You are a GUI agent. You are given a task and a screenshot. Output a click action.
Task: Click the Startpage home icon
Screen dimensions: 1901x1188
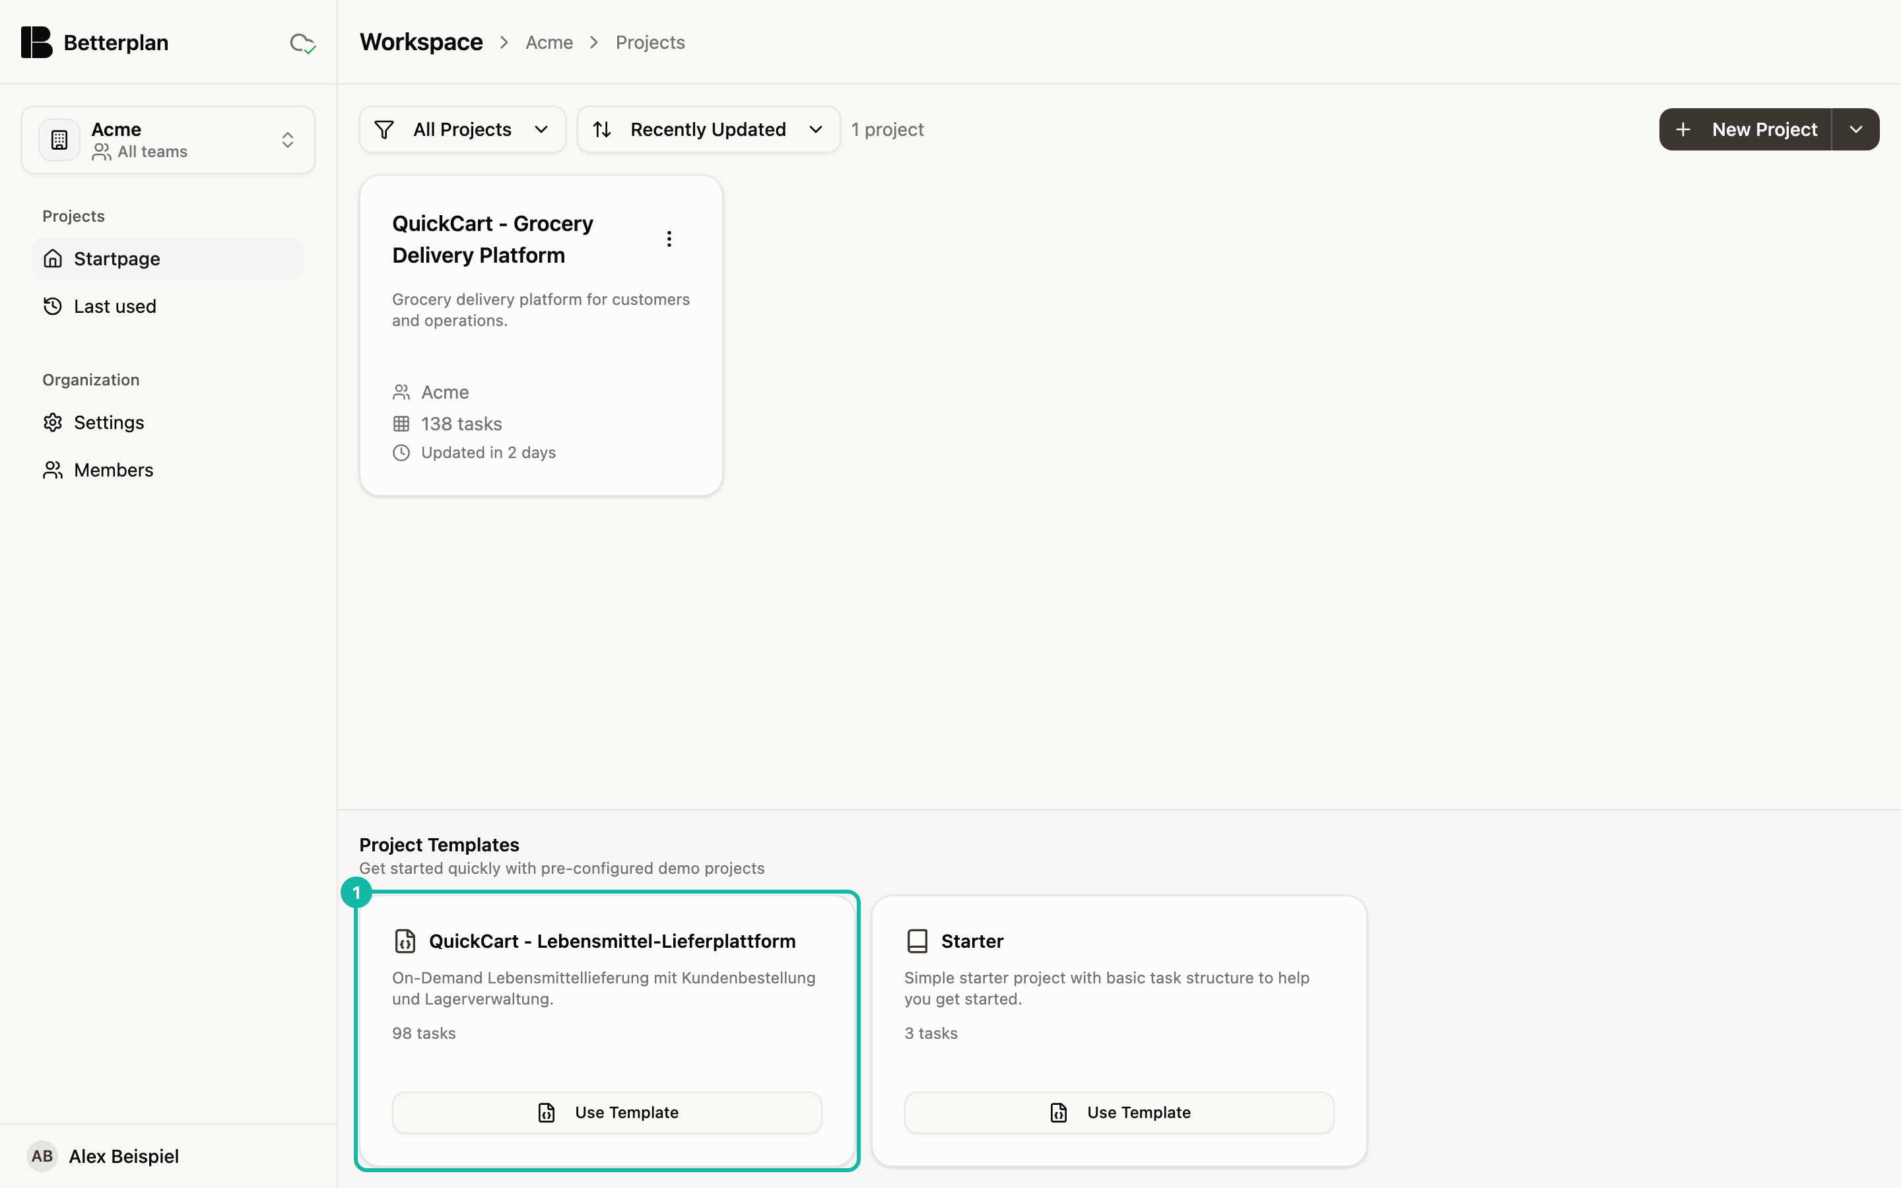[x=53, y=259]
